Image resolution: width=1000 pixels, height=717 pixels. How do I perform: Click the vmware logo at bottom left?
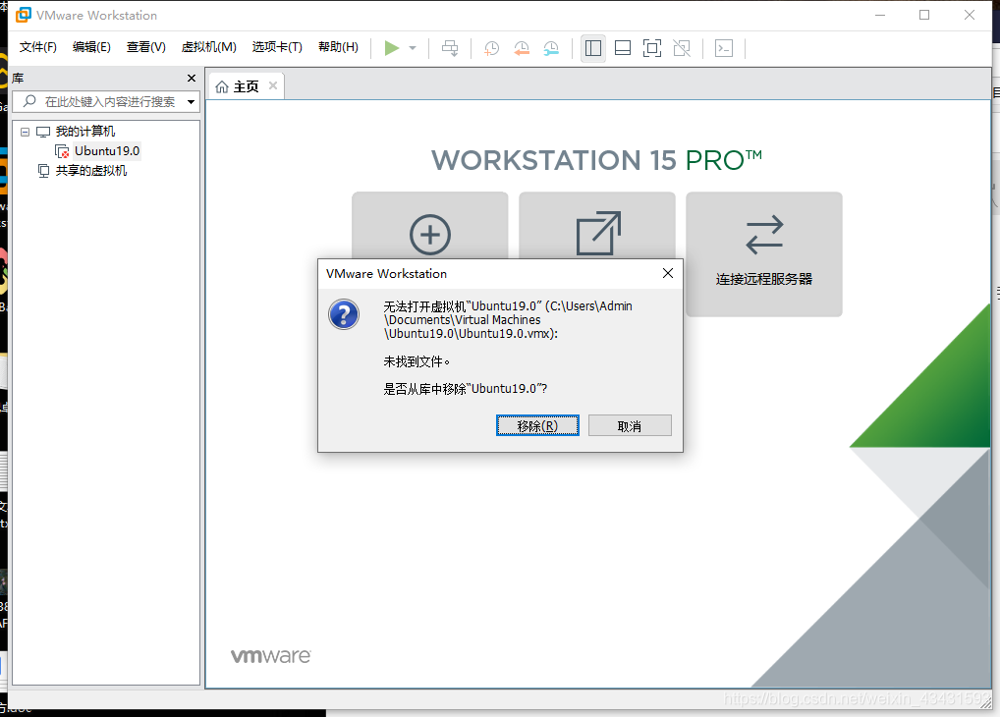[x=271, y=656]
